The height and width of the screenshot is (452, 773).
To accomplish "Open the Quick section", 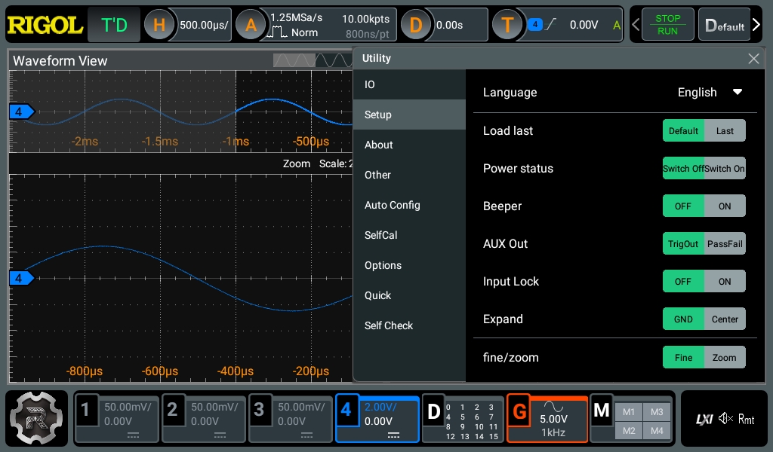I will [409, 295].
